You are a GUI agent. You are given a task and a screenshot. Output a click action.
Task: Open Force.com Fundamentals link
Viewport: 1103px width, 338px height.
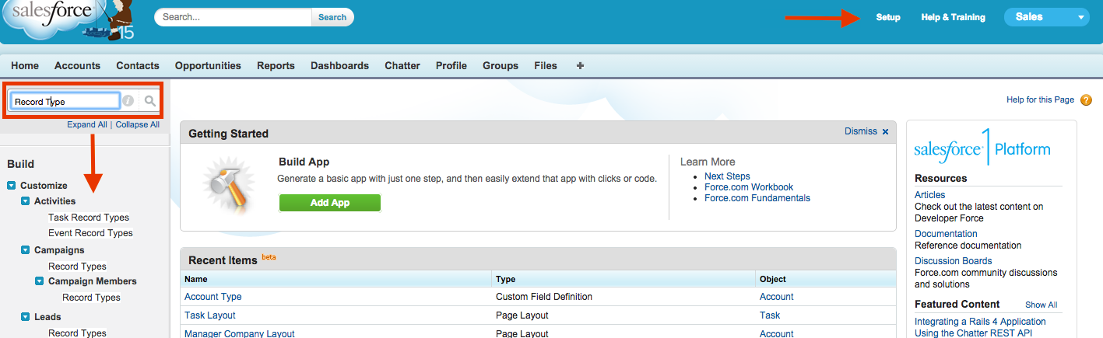(757, 198)
